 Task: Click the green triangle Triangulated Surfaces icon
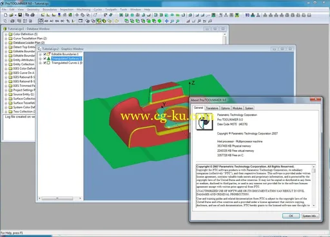pyautogui.click(x=48, y=59)
